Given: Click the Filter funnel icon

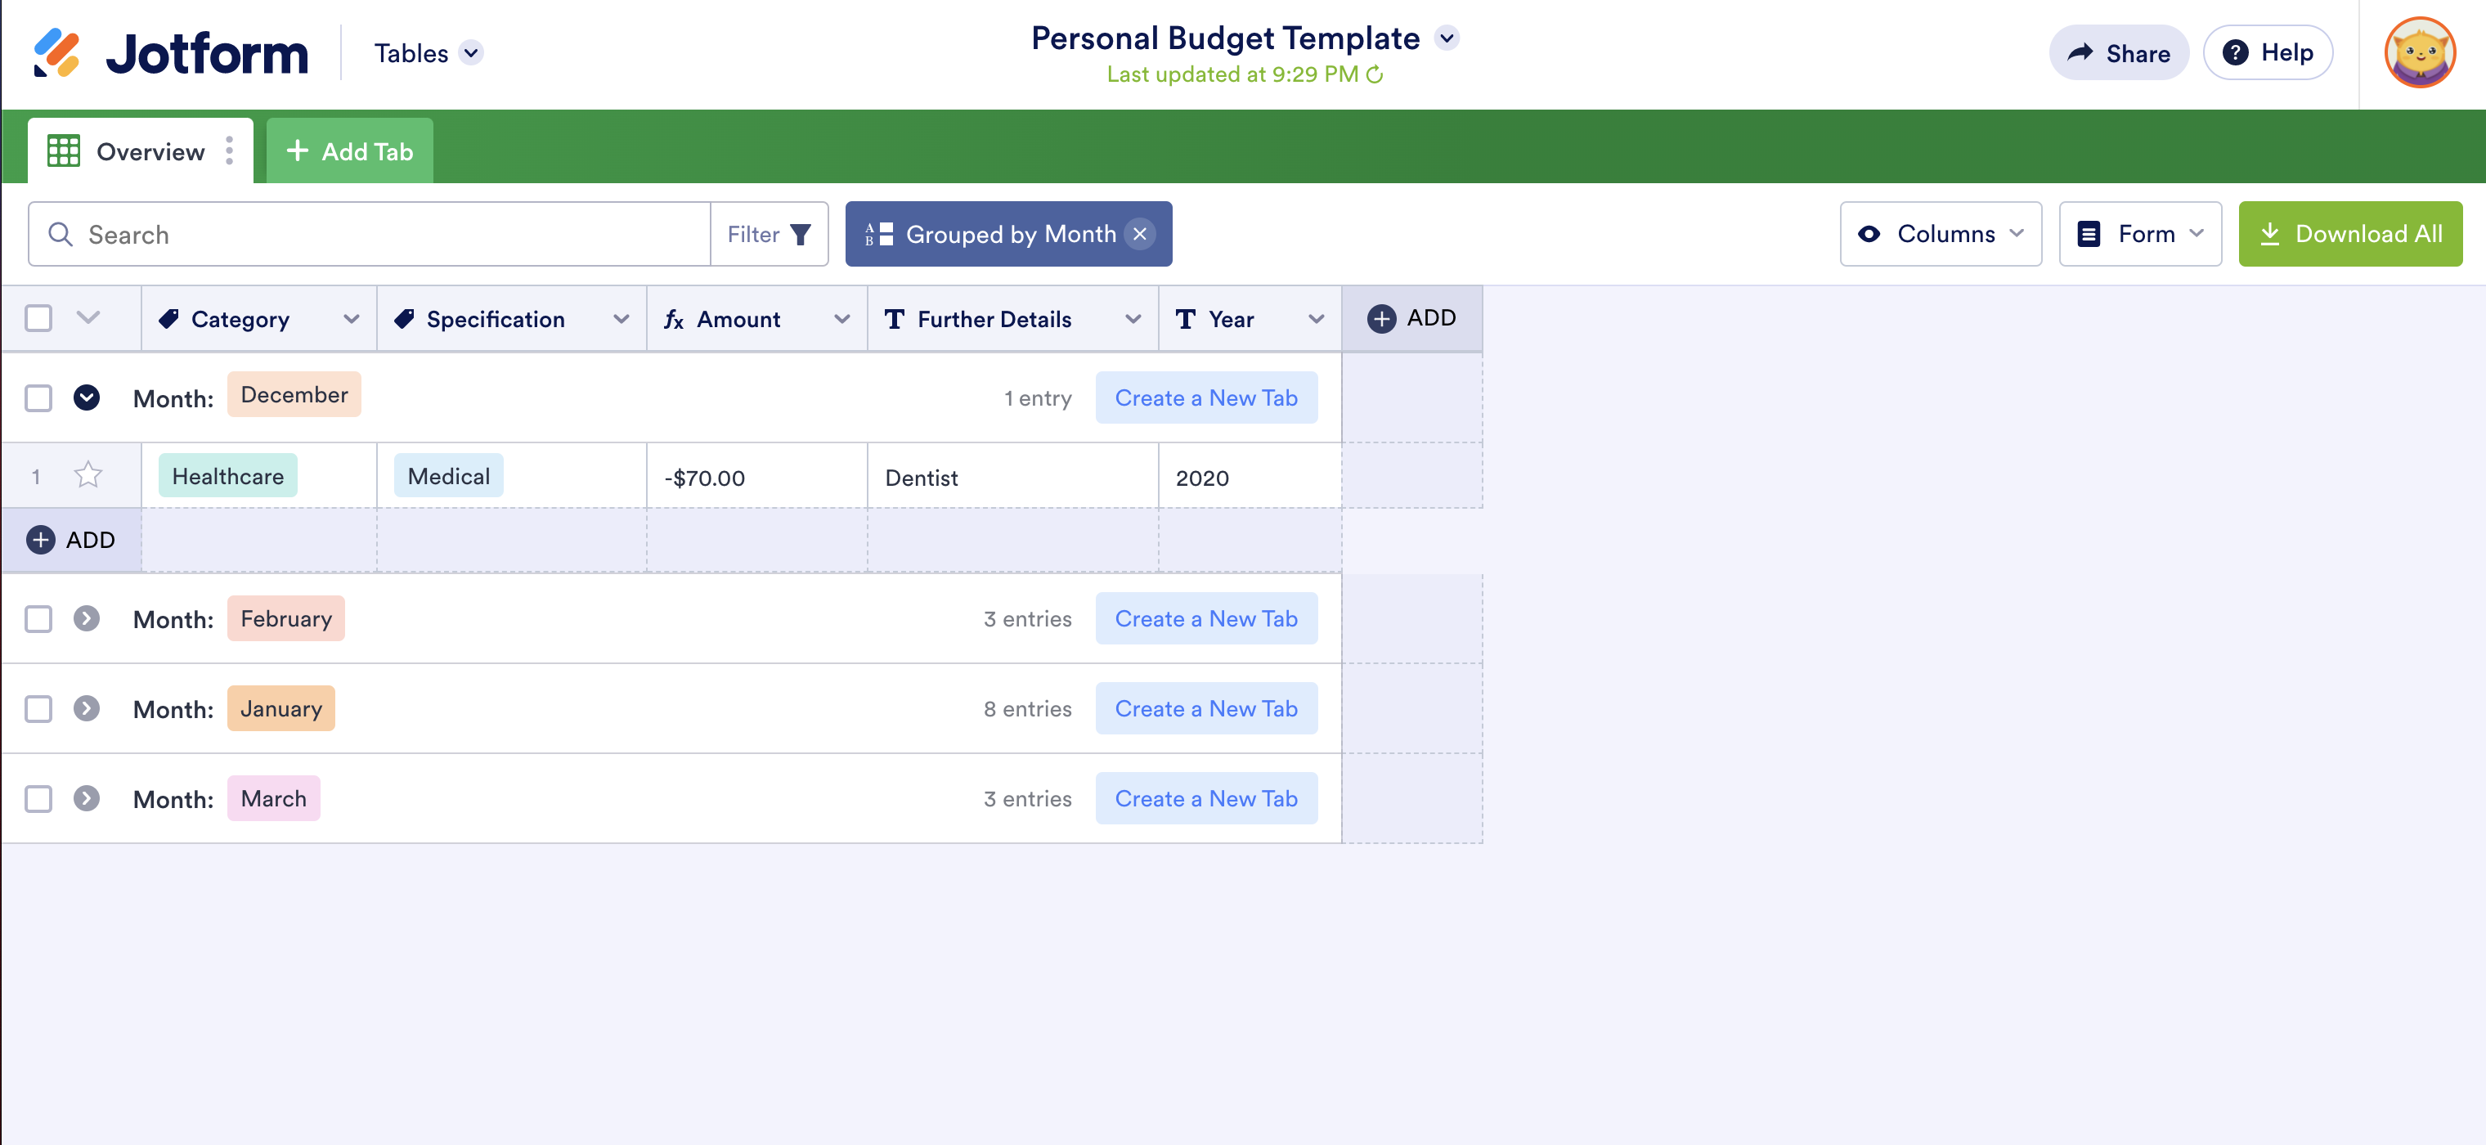Looking at the screenshot, I should click(x=800, y=235).
